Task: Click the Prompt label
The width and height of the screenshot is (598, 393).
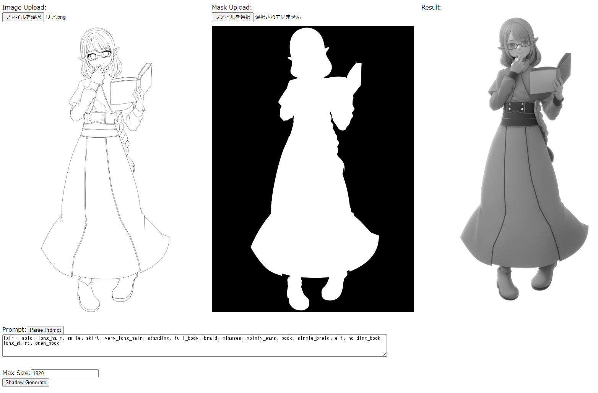Action: tap(13, 329)
